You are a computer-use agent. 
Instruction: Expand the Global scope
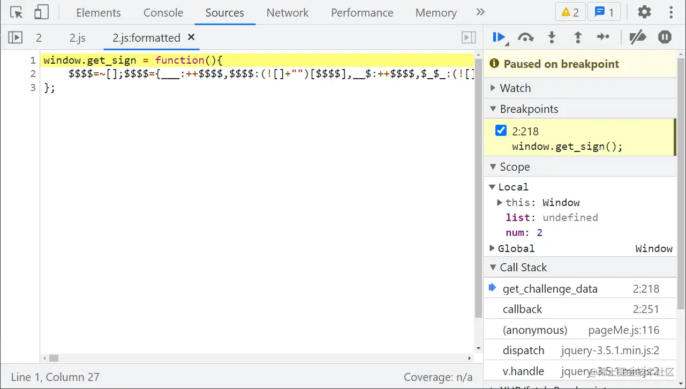point(492,248)
